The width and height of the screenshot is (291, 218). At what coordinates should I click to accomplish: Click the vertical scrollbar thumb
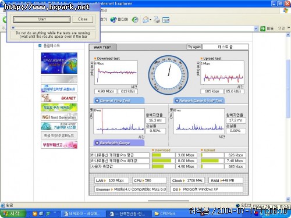pyautogui.click(x=288, y=89)
